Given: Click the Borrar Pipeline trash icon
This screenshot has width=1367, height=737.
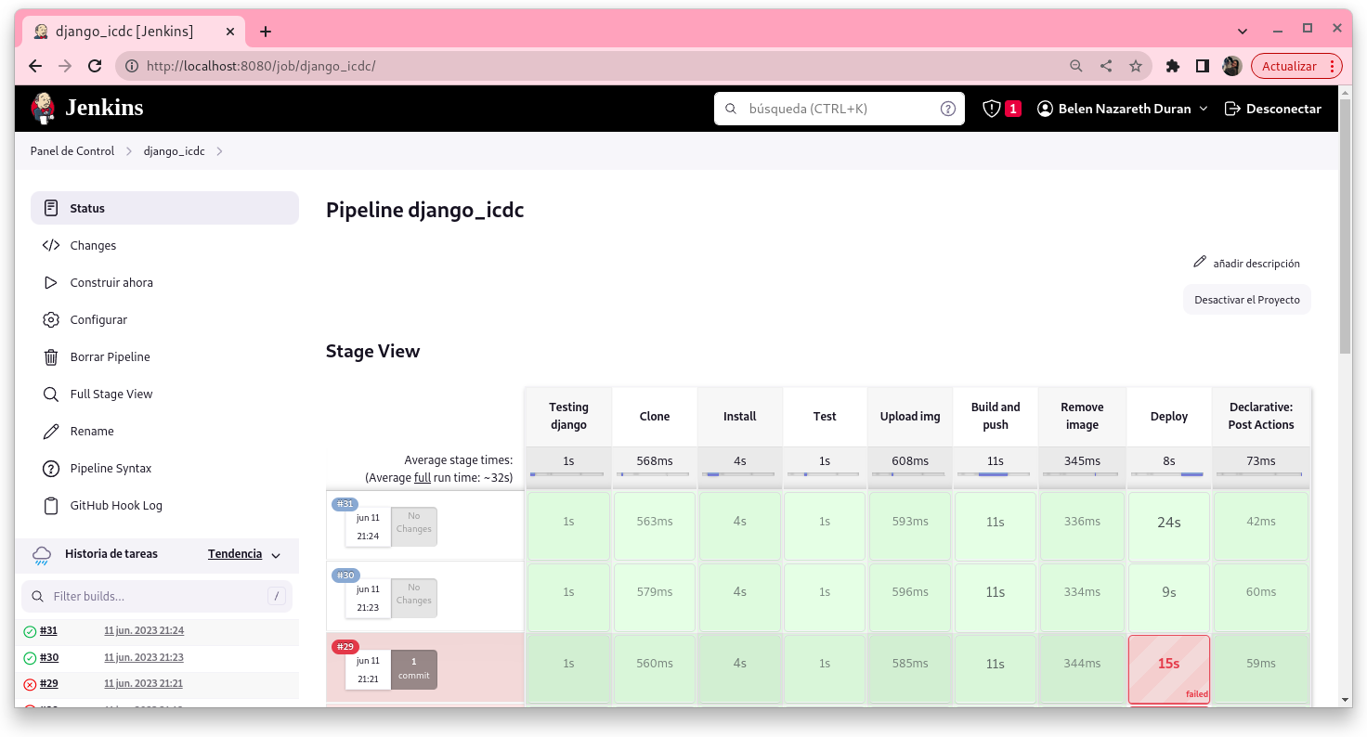Looking at the screenshot, I should point(51,357).
